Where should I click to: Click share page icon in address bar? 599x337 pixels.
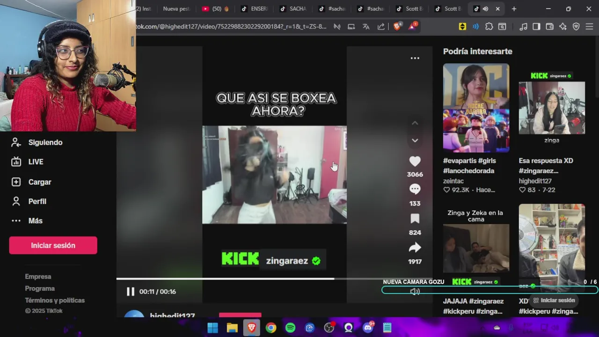pyautogui.click(x=381, y=27)
